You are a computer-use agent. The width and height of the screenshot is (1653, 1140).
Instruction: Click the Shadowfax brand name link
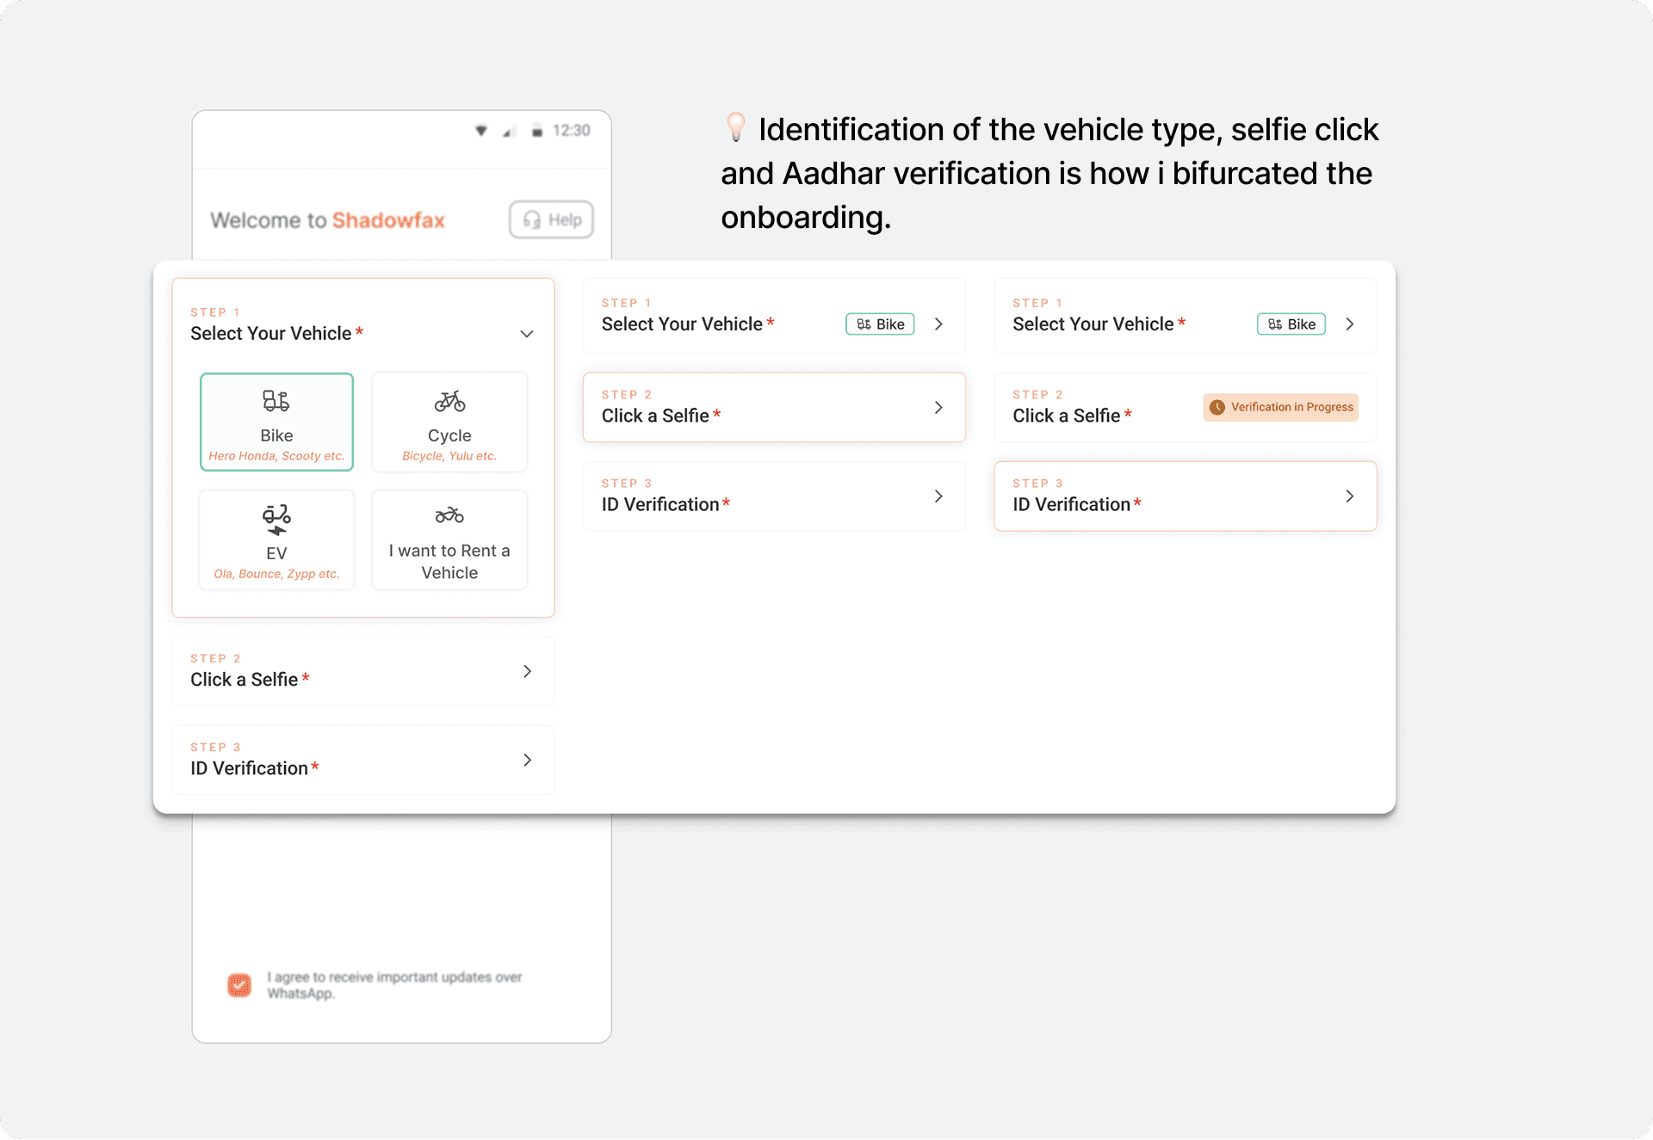(x=388, y=220)
